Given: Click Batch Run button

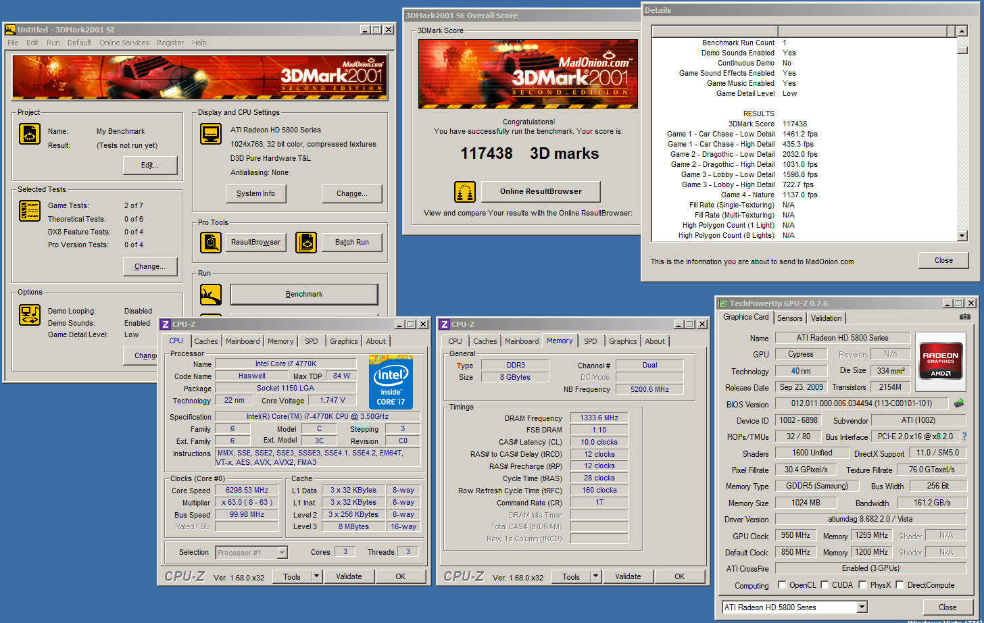Looking at the screenshot, I should (x=352, y=242).
